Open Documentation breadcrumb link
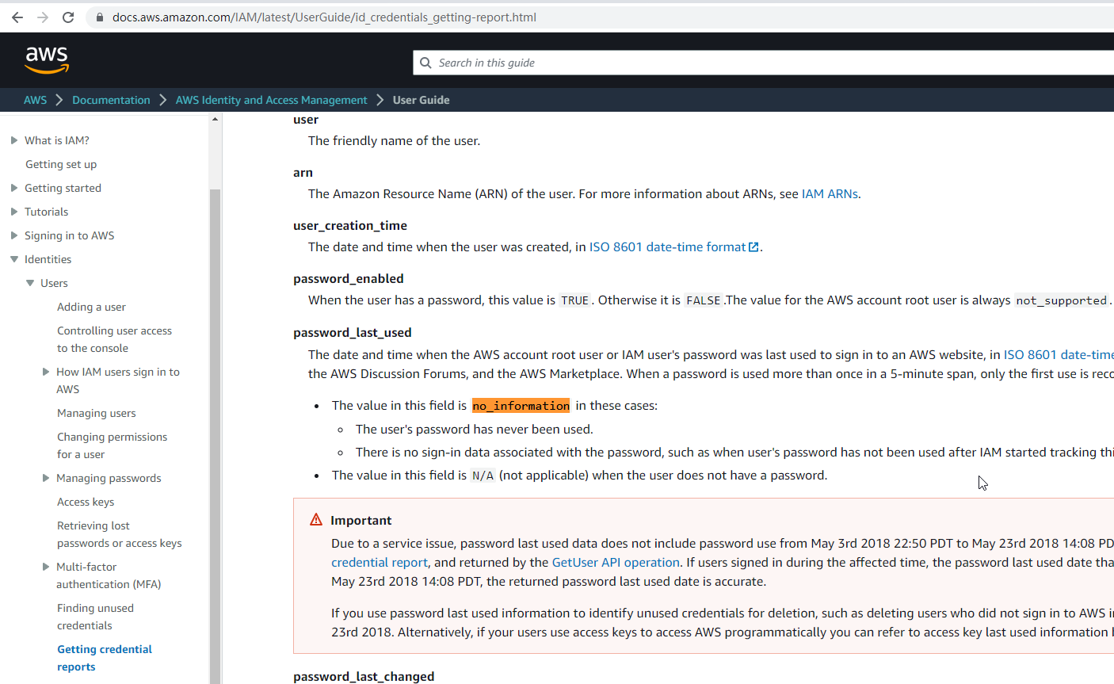This screenshot has width=1114, height=684. click(x=111, y=100)
